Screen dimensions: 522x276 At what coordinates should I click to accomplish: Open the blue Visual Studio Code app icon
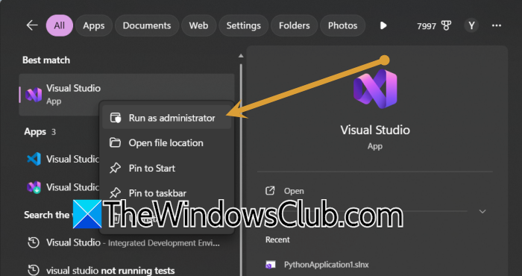[34, 159]
